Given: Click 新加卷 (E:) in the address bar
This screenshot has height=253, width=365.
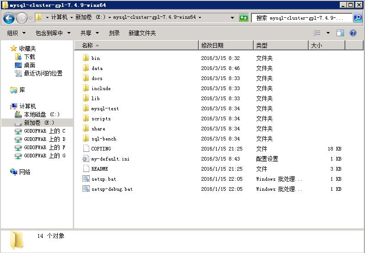Looking at the screenshot, I should (x=90, y=17).
